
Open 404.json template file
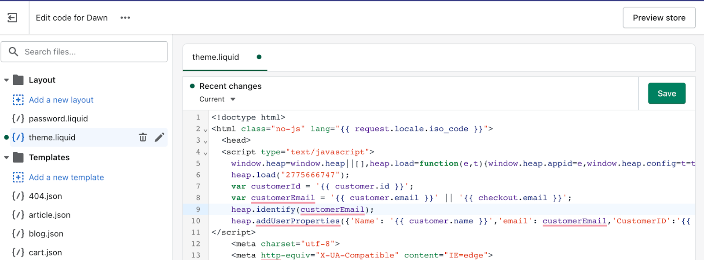[45, 196]
